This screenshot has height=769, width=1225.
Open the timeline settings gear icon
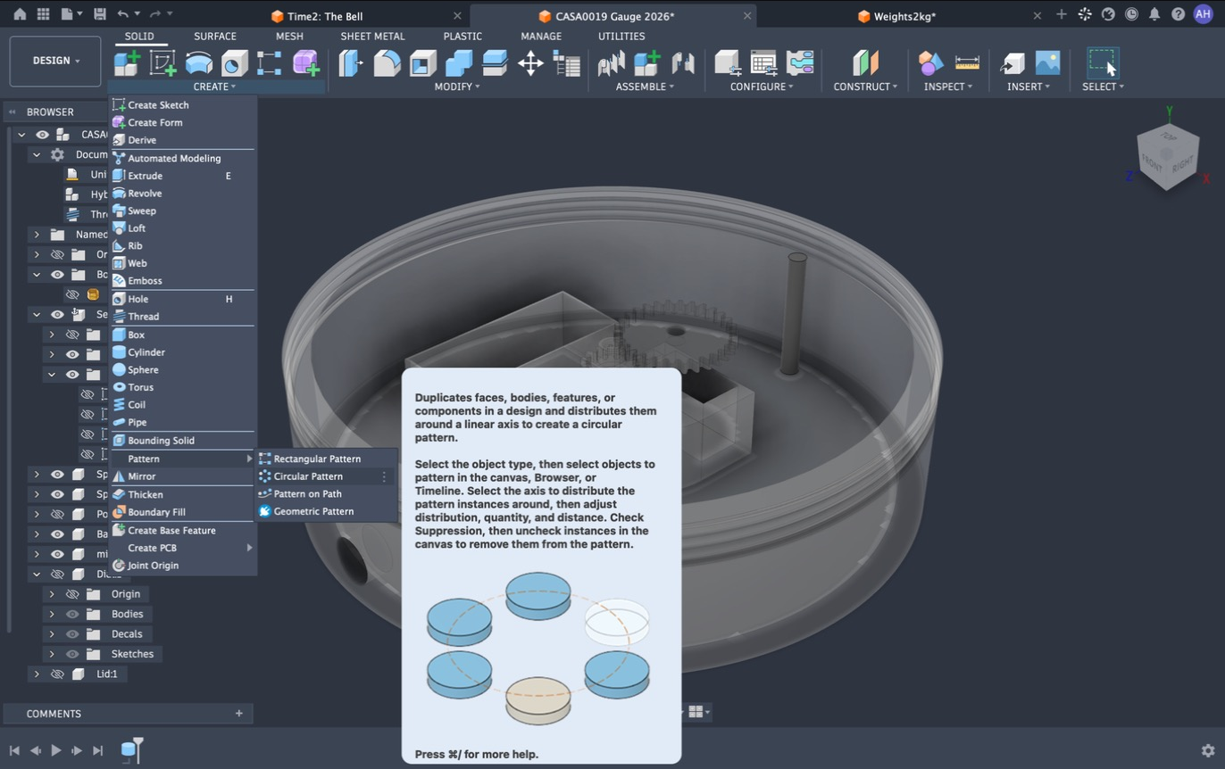tap(1207, 750)
